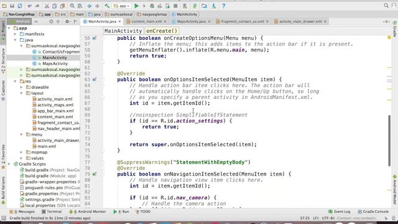Viewport: 398px width, 224px height.
Task: Click the Replace magnifier icon
Action: tap(80, 6)
